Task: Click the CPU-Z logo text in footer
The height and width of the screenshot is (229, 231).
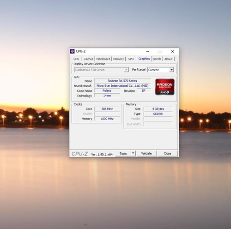Action: (79, 154)
